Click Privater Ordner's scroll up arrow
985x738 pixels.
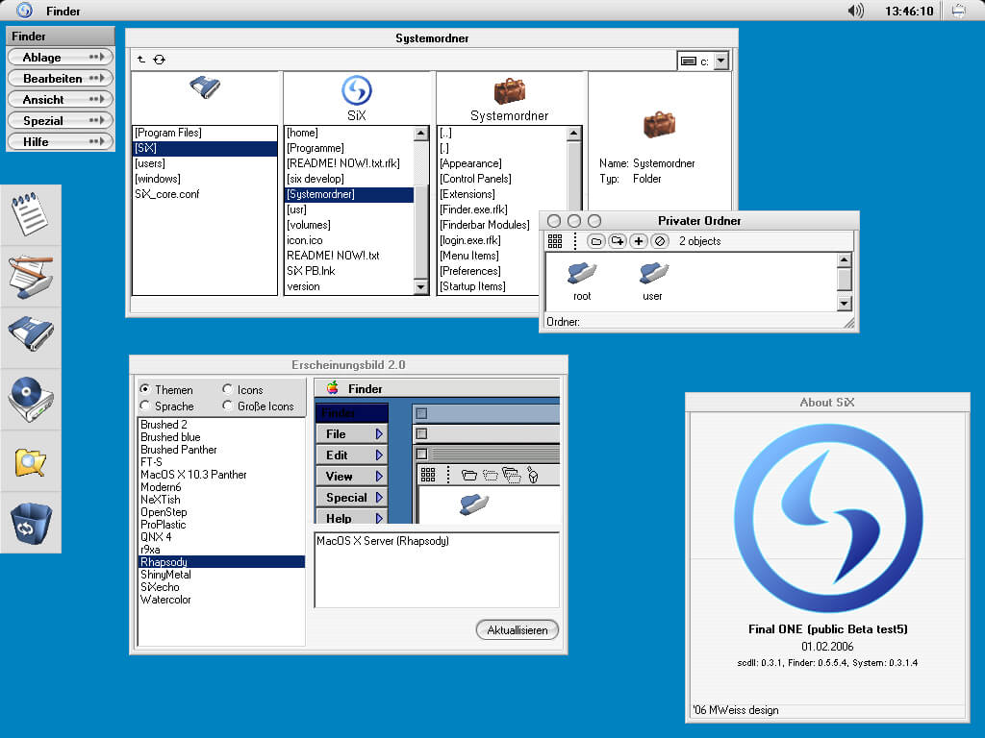click(x=845, y=260)
